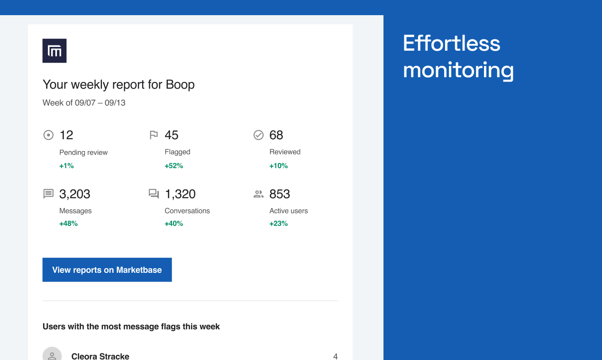Image resolution: width=602 pixels, height=360 pixels.
Task: Click the 3,203 Messages count
Action: (x=75, y=194)
